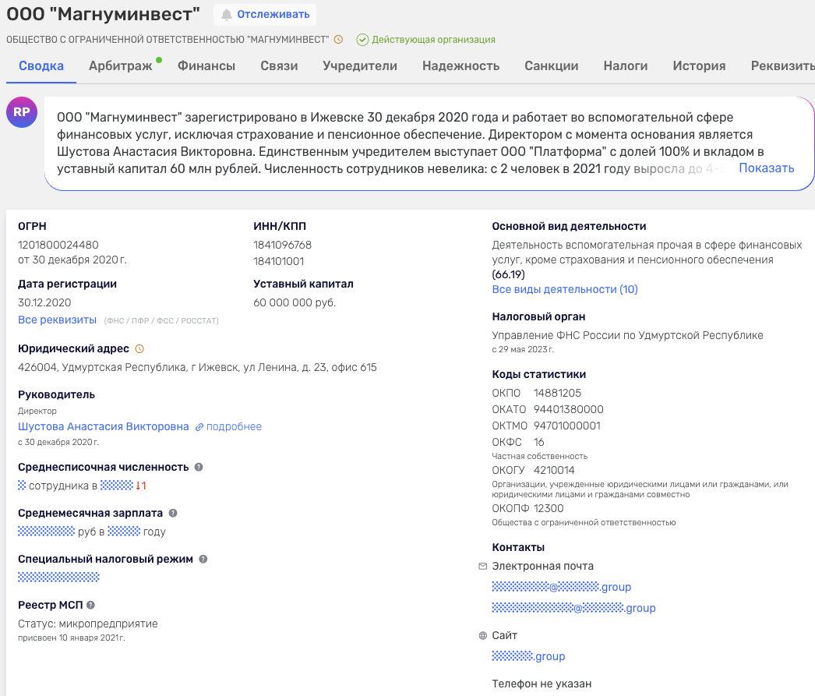Click the bell icon on the Отслеживать button

(x=227, y=15)
